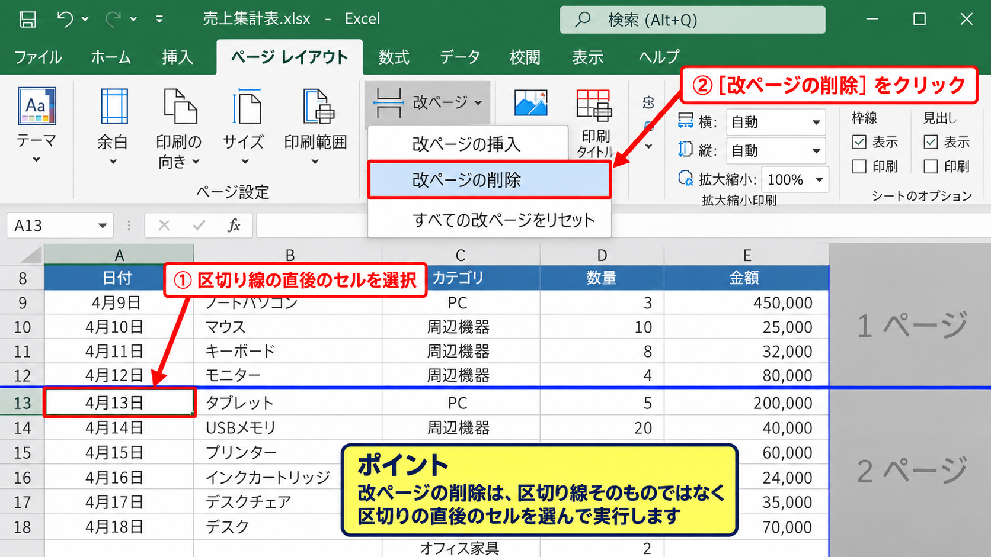Switch to the ヘルプ tab
The image size is (991, 557).
click(x=659, y=57)
